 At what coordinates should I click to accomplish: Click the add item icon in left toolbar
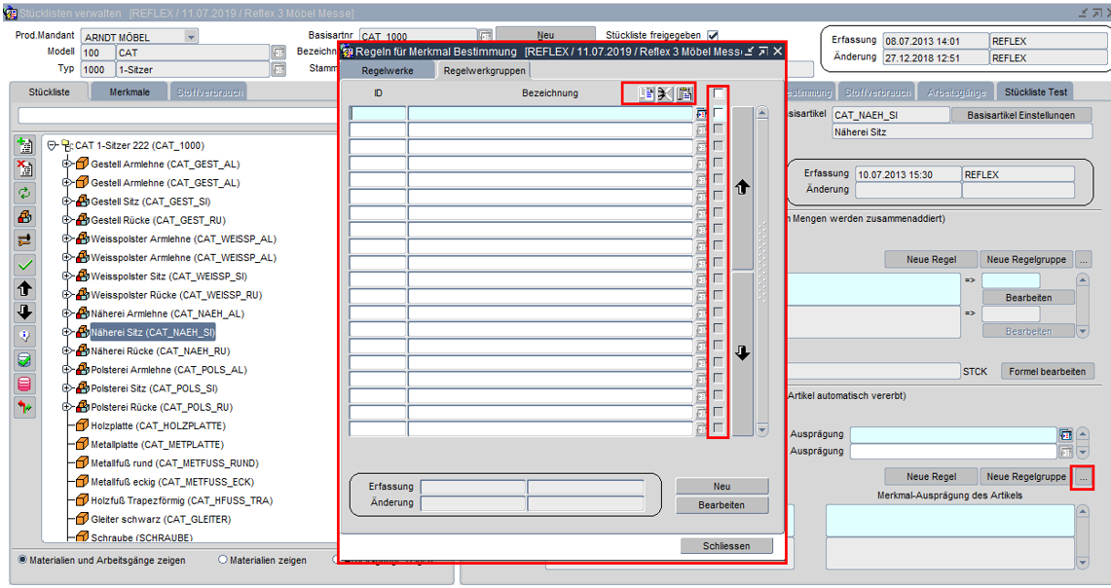coord(25,145)
